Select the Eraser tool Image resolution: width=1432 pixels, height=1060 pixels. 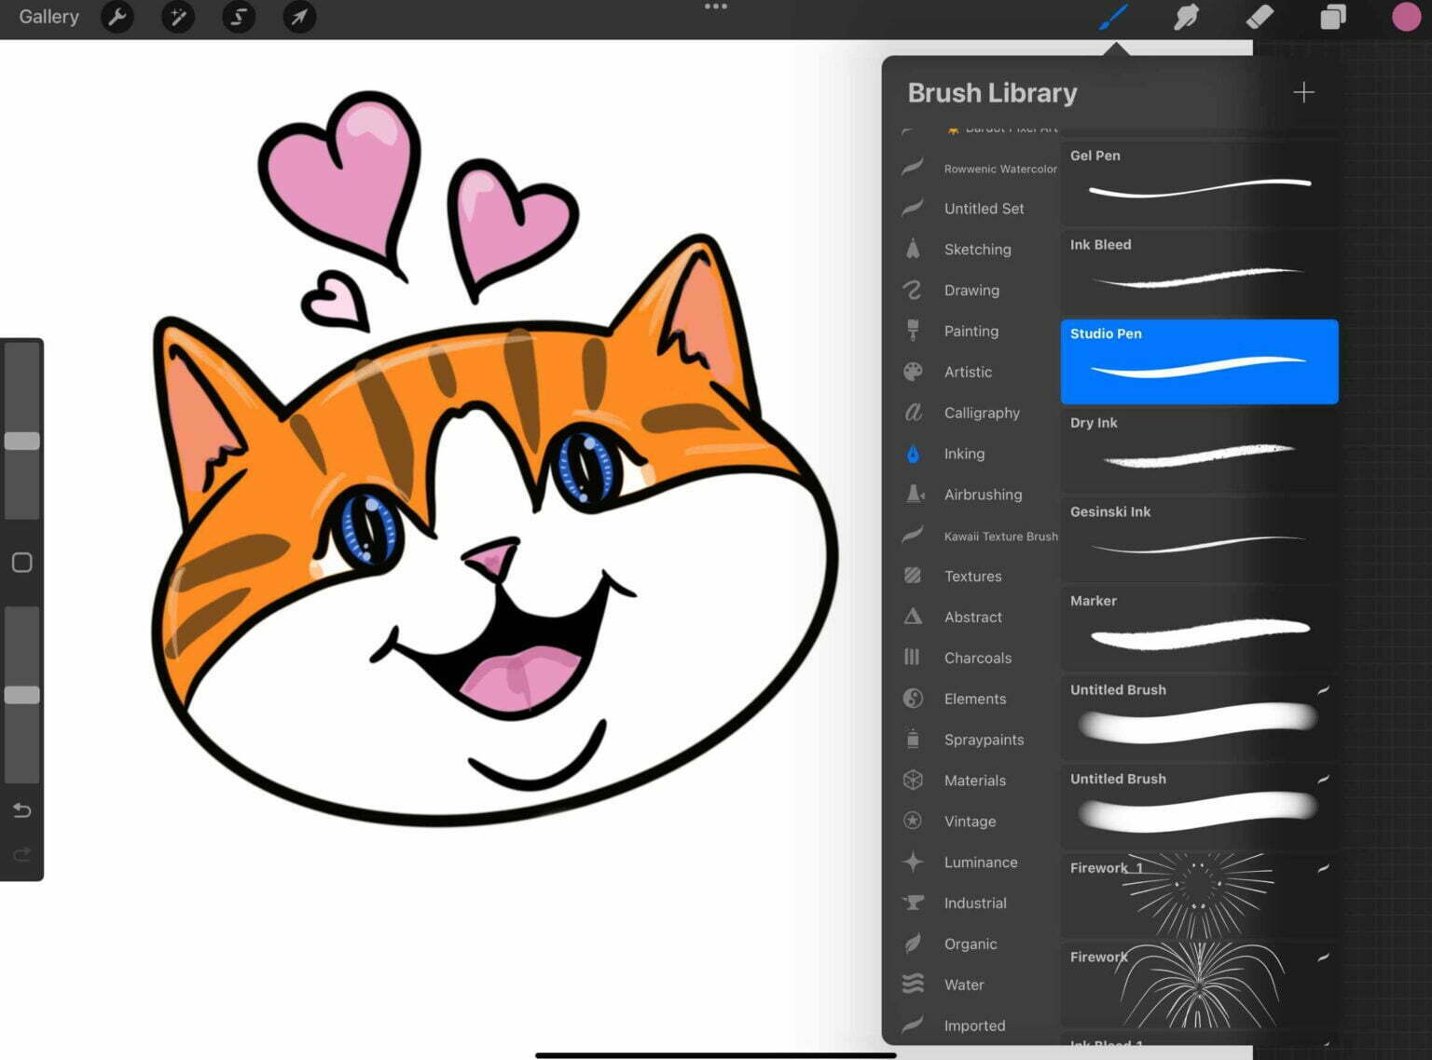pos(1259,17)
